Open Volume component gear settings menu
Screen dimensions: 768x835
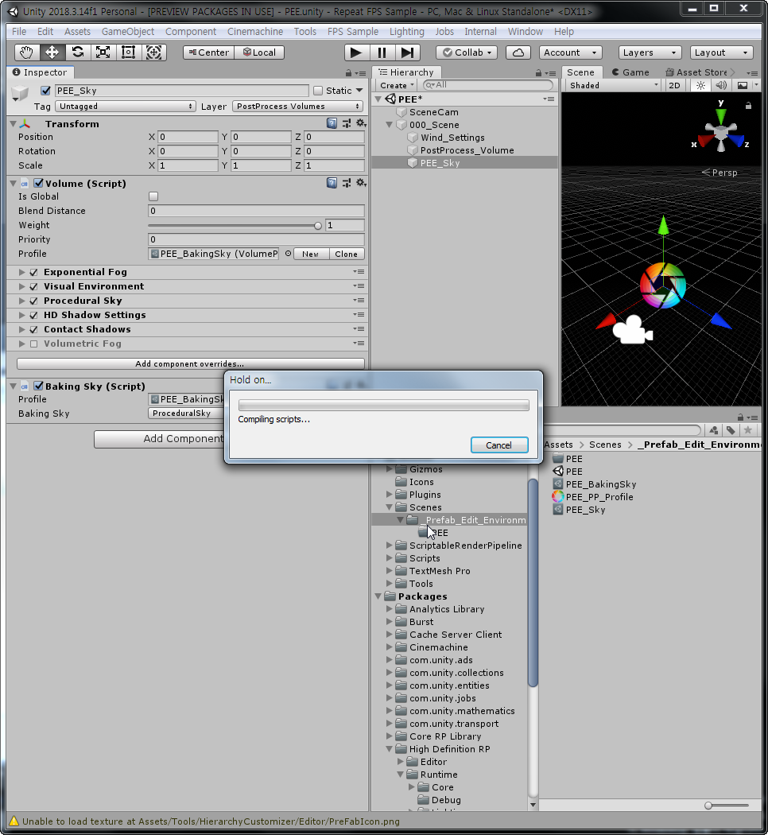point(361,183)
